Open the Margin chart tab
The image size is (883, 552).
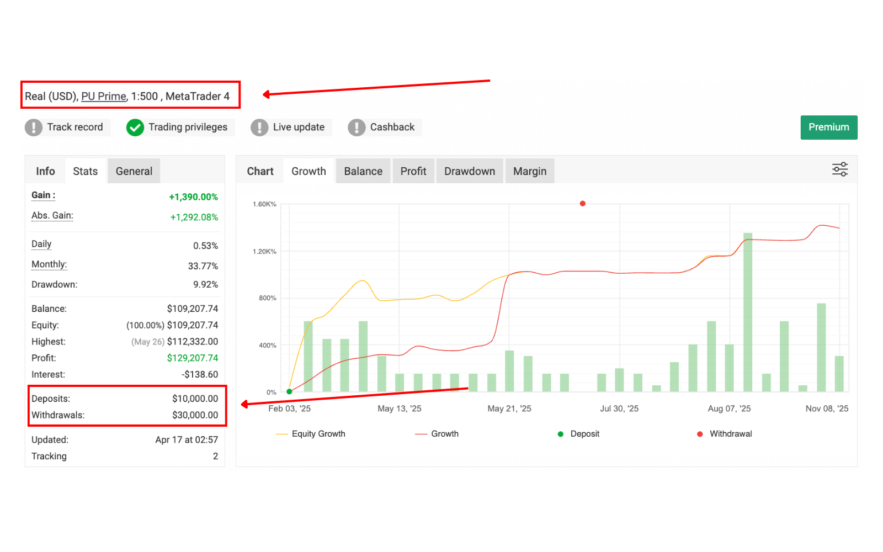pos(530,171)
